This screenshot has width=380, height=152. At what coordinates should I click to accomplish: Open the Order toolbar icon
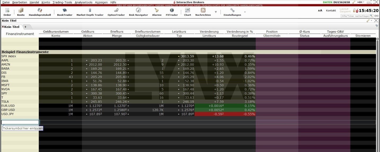click(7, 12)
